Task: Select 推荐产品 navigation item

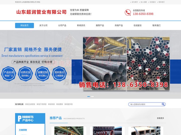Action: (100, 25)
